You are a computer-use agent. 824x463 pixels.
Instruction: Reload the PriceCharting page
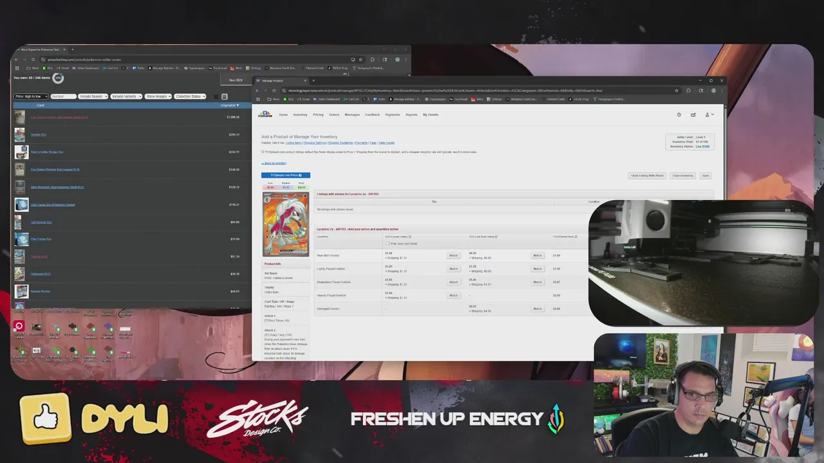(x=33, y=59)
